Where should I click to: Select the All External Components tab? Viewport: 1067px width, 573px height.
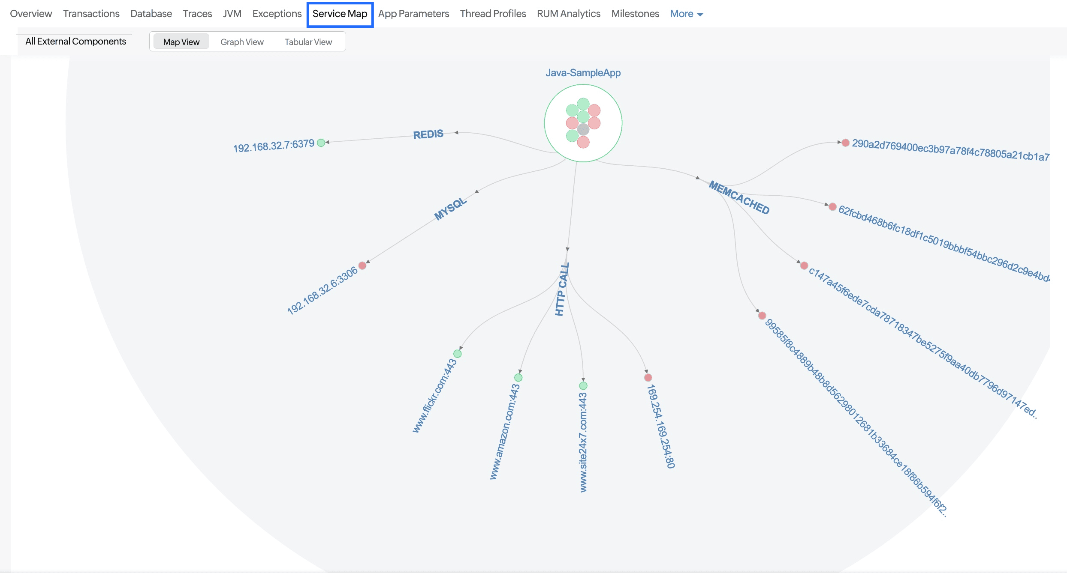coord(75,41)
